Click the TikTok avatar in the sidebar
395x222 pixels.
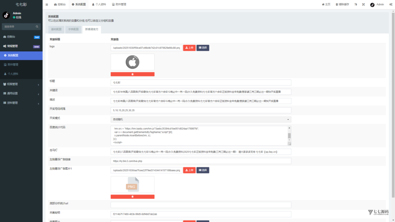click(x=6, y=15)
